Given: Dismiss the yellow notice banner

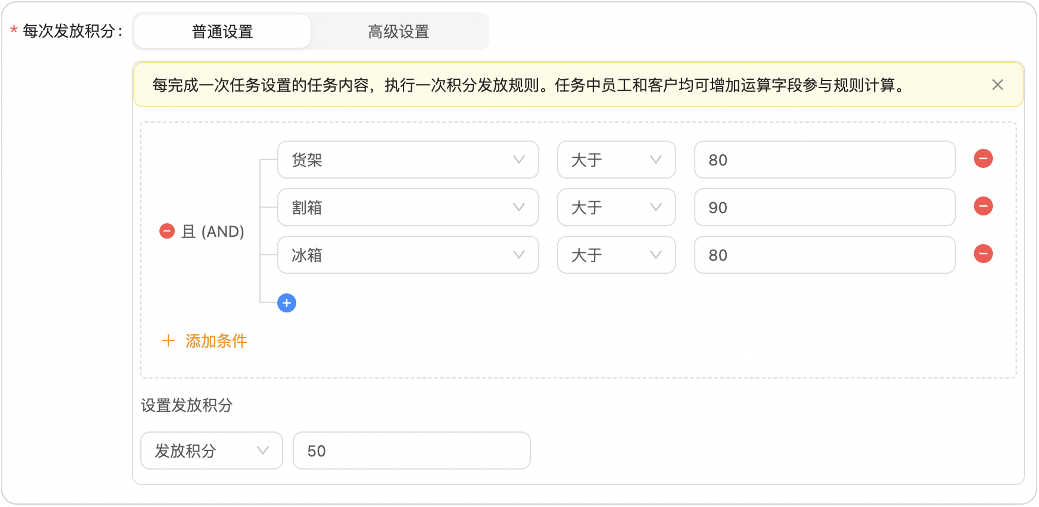Looking at the screenshot, I should click(997, 85).
